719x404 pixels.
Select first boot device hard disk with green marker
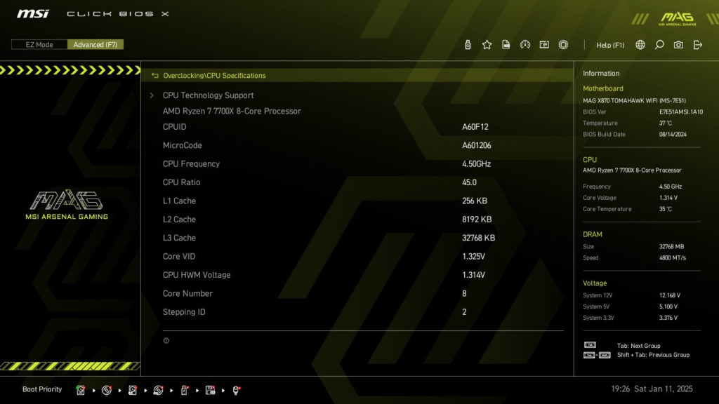tap(81, 390)
